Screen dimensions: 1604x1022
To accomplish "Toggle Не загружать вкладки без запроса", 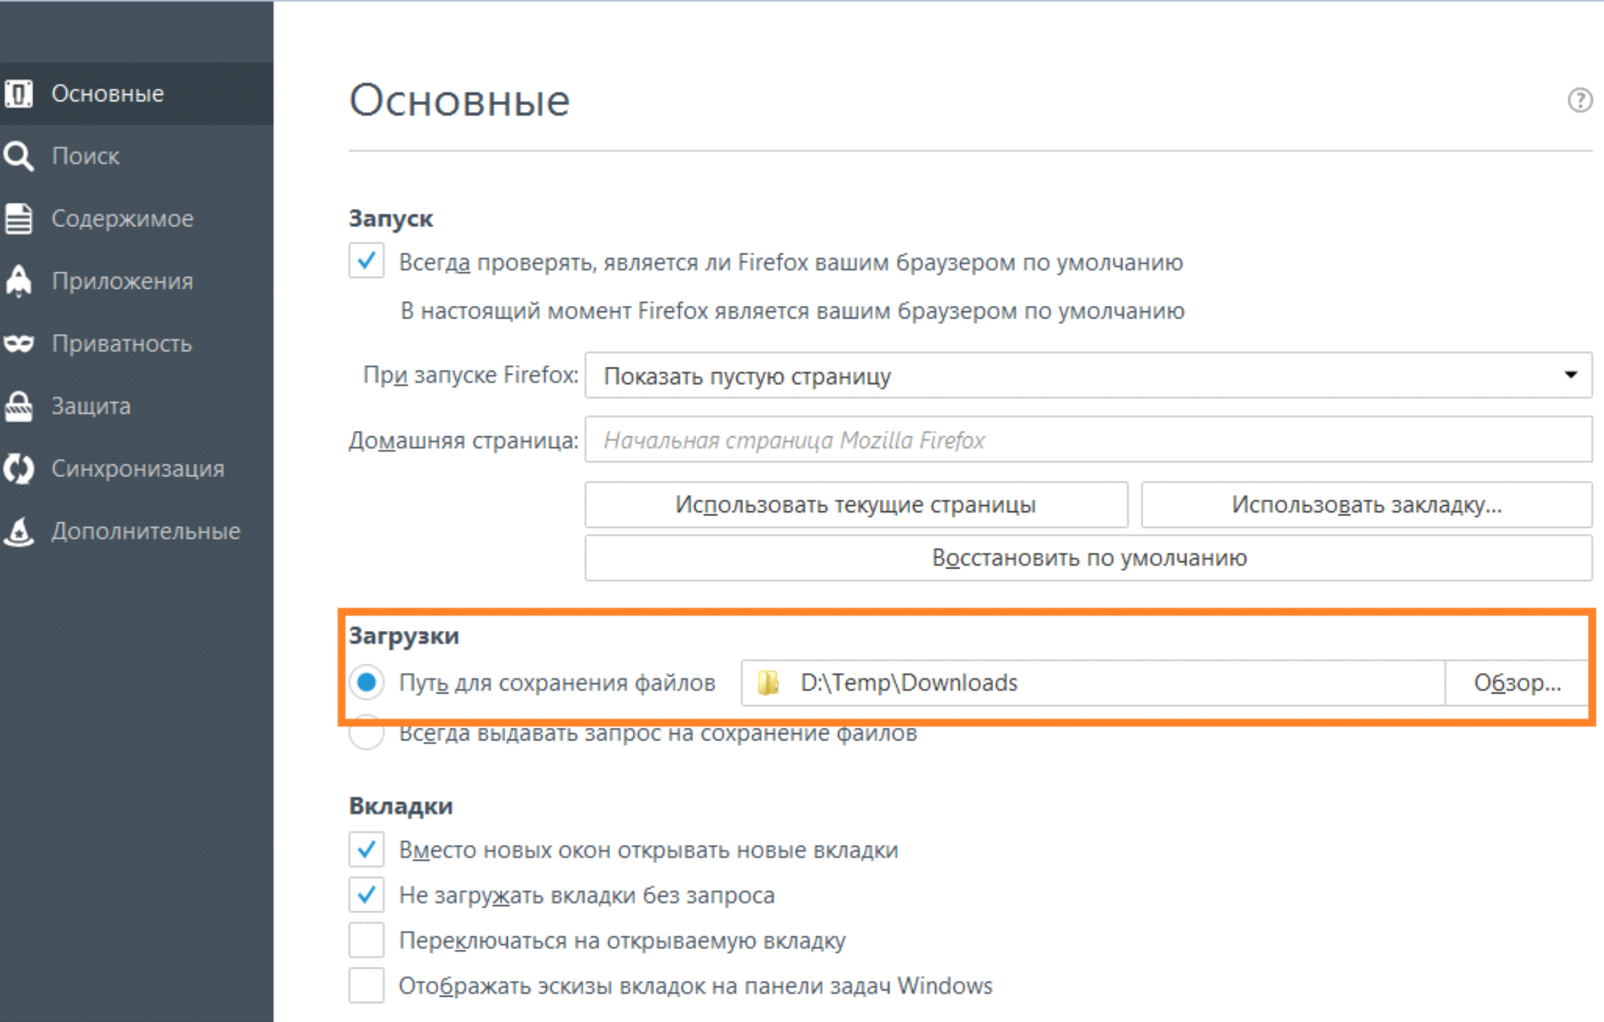I will [366, 895].
